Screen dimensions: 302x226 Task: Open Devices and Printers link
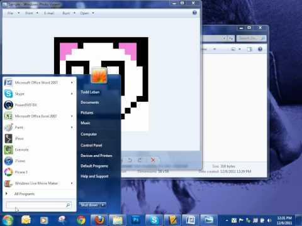(96, 156)
